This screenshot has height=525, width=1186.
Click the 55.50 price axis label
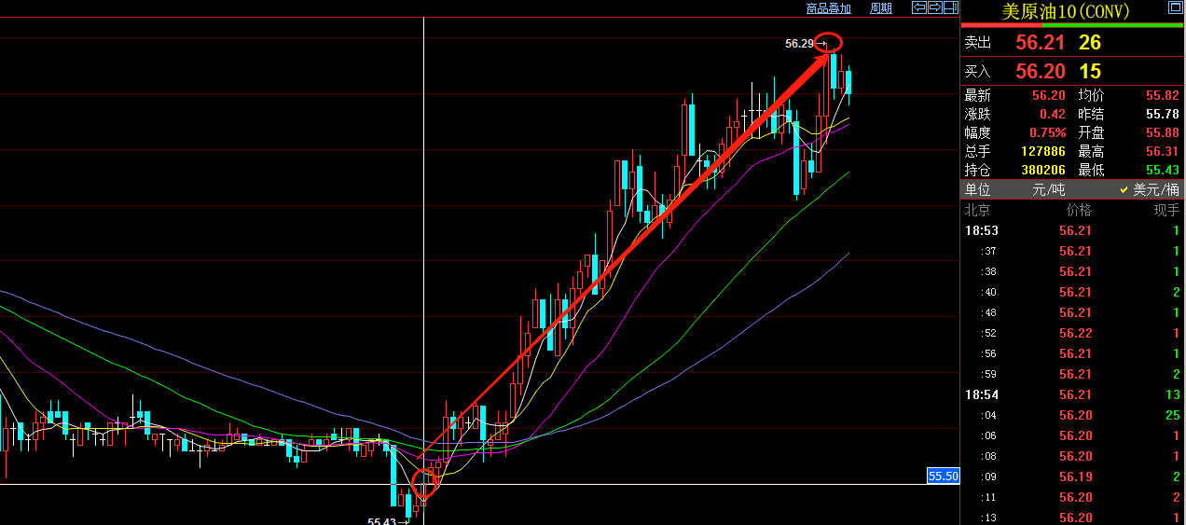943,477
